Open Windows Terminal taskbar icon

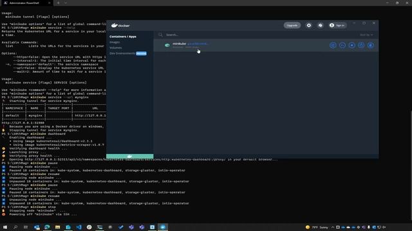(100, 227)
